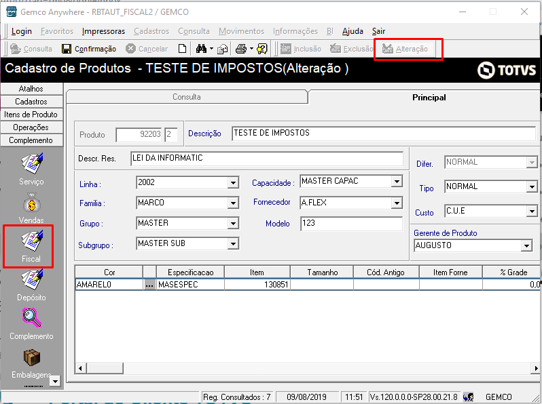
Task: Click the Produto code field 92203
Action: 139,134
